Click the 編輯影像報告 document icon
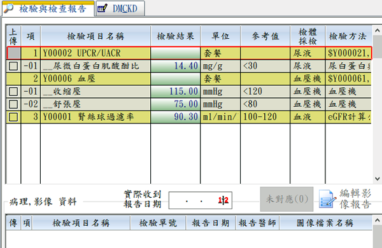Image resolution: width=382 pixels, height=248 pixels. pos(327,199)
